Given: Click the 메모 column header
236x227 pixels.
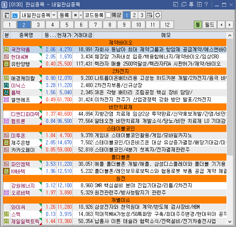Looking at the screenshot, I should (x=160, y=35).
